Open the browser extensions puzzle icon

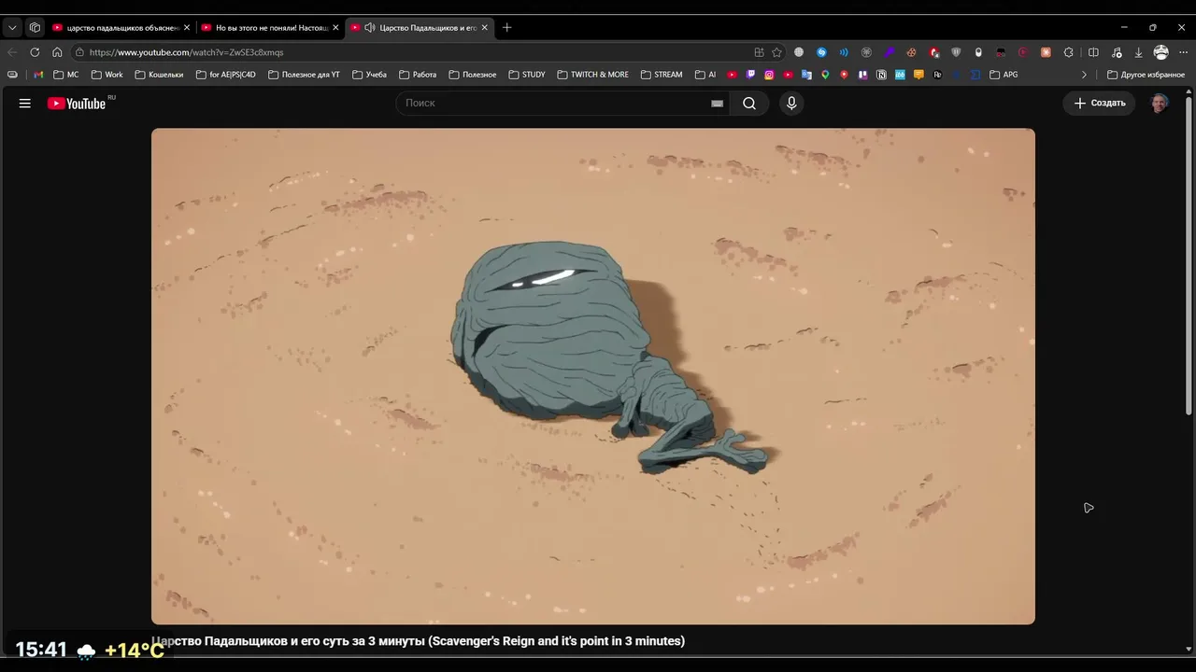tap(1069, 52)
